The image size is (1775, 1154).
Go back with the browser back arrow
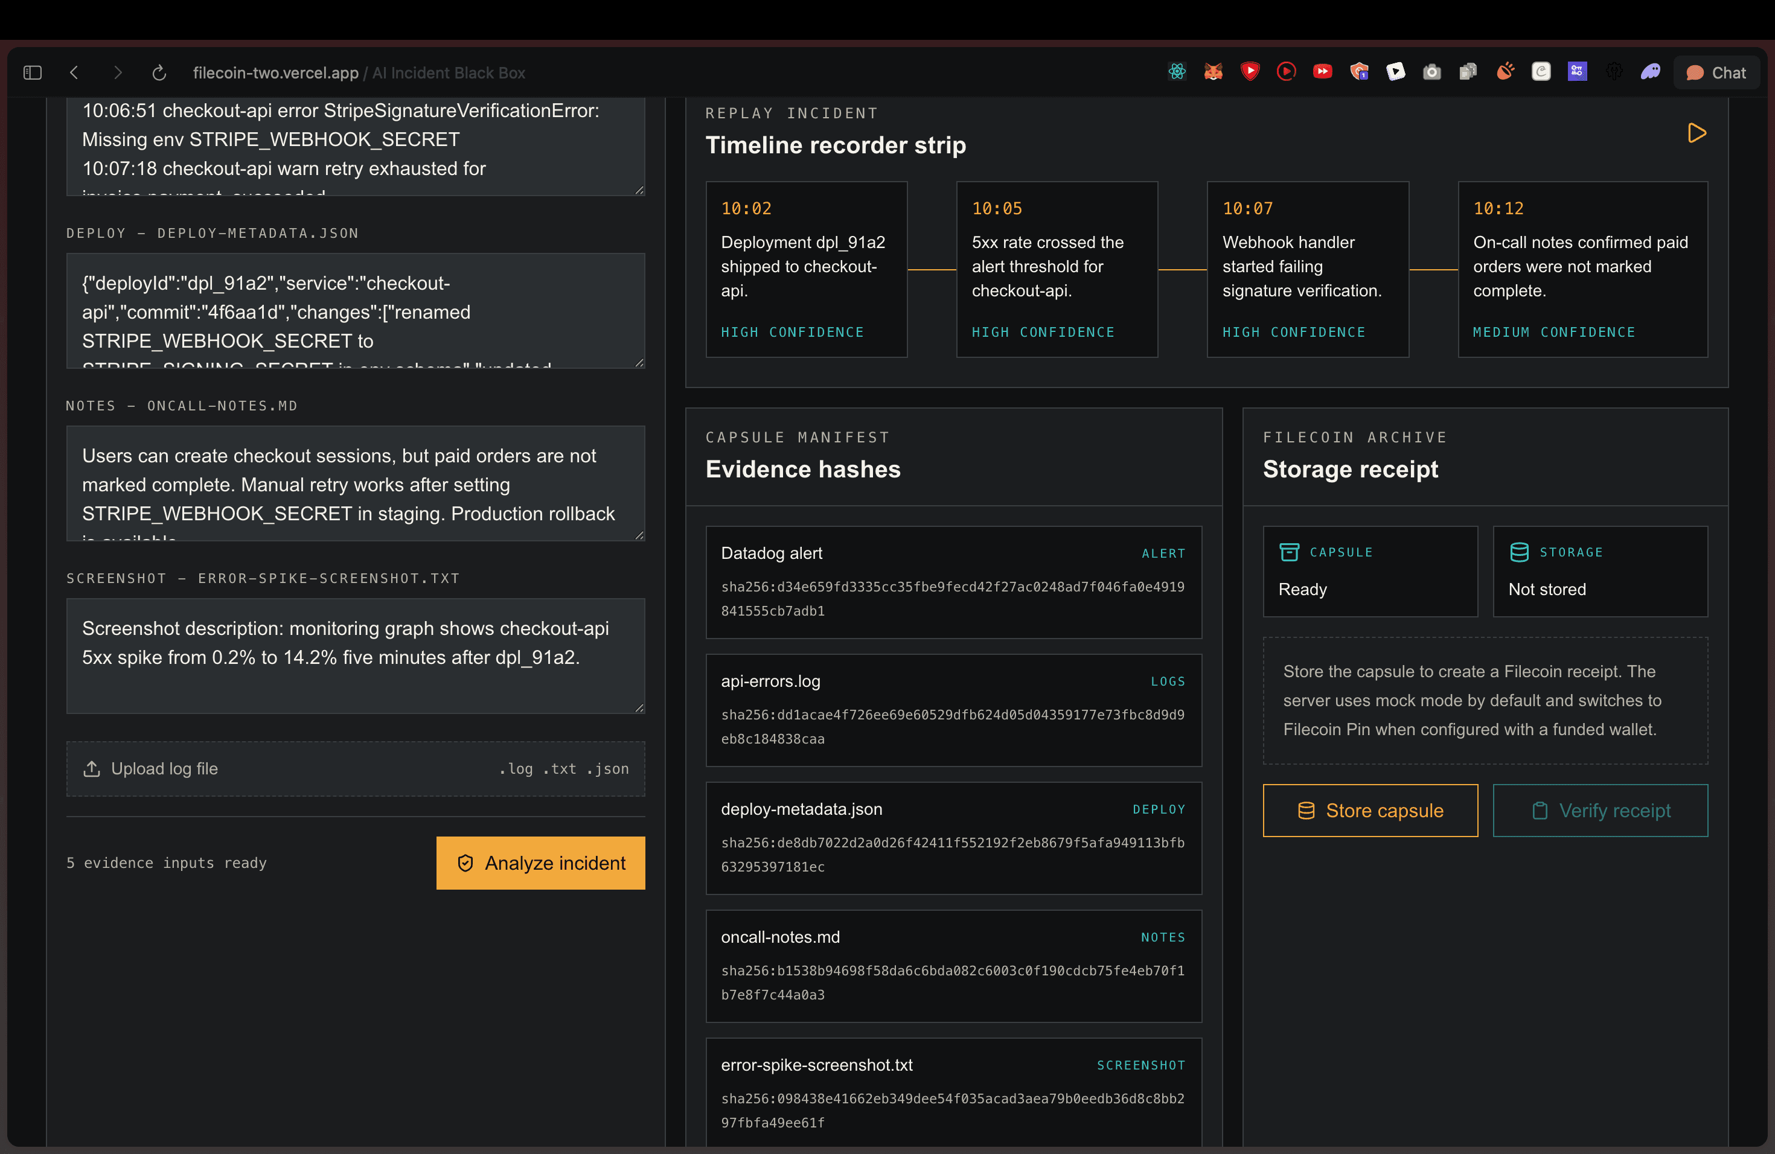[74, 72]
